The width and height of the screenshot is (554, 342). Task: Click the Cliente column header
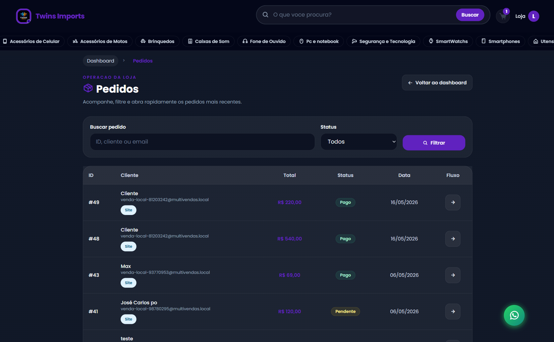pos(129,175)
